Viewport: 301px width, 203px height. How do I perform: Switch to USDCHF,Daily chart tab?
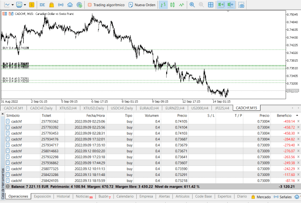122,108
